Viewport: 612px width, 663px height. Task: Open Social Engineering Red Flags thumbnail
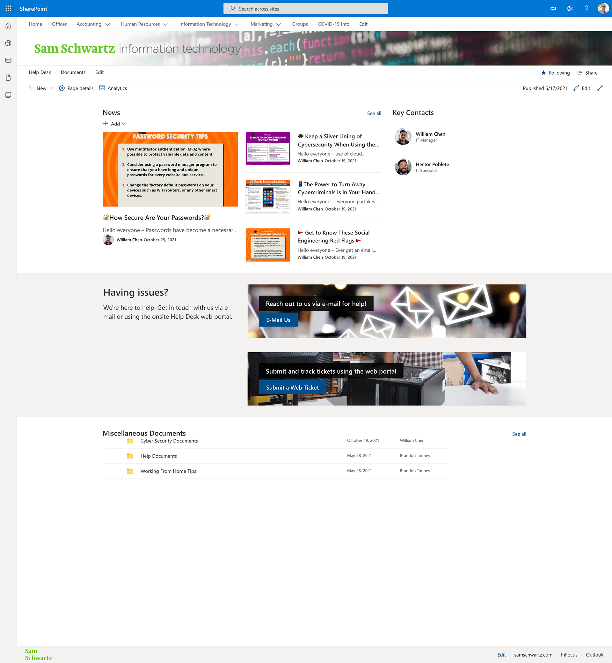point(268,245)
